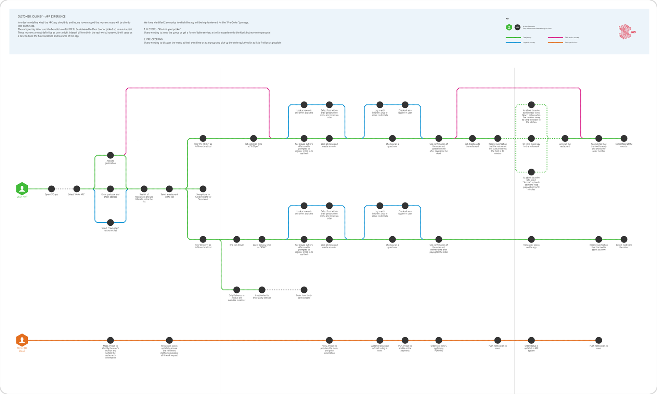Click the '2. PRE-ORDERING' scenario text

tap(153, 39)
